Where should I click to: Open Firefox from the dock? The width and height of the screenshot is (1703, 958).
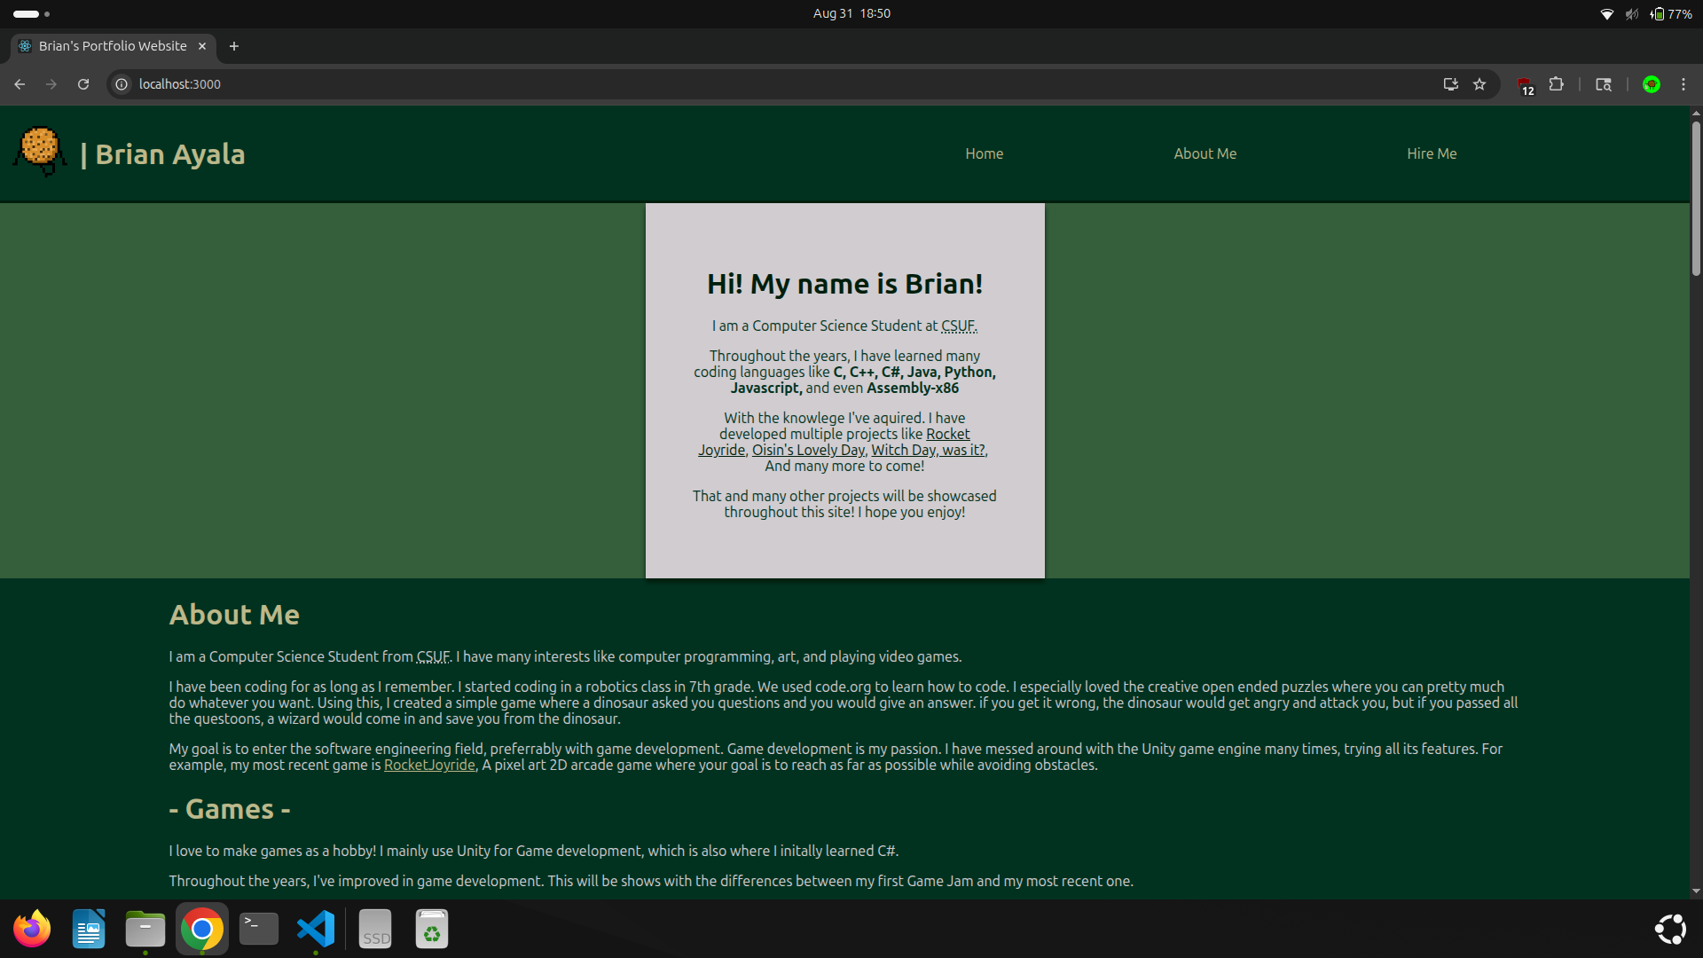[31, 928]
